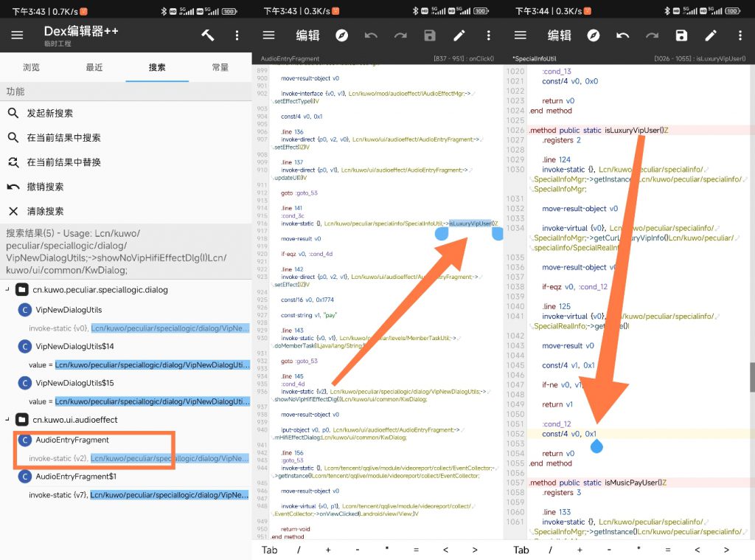Open the hamburger menu in Dex编辑器++
Viewport: 755px width, 560px height.
[17, 35]
